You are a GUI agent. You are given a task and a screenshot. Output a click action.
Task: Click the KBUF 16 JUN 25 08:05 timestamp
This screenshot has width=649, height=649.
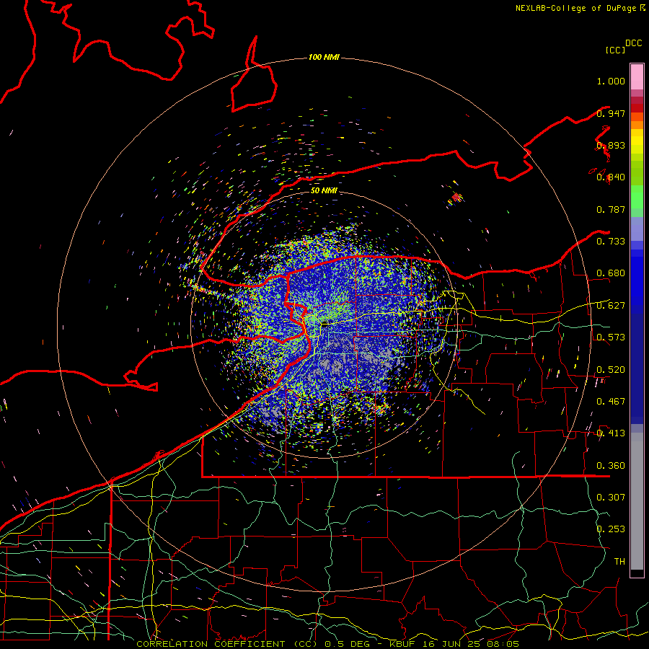click(x=454, y=644)
